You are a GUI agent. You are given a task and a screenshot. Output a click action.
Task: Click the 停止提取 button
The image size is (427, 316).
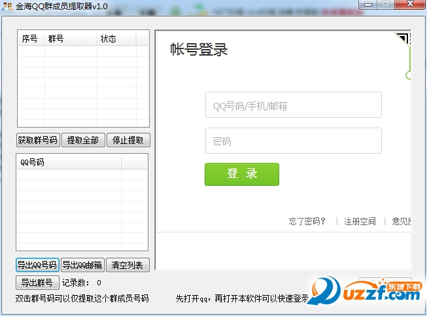[128, 140]
